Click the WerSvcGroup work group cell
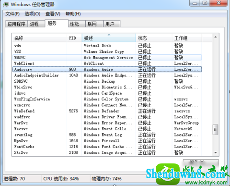The height and width of the screenshot is (186, 230). [x=186, y=123]
